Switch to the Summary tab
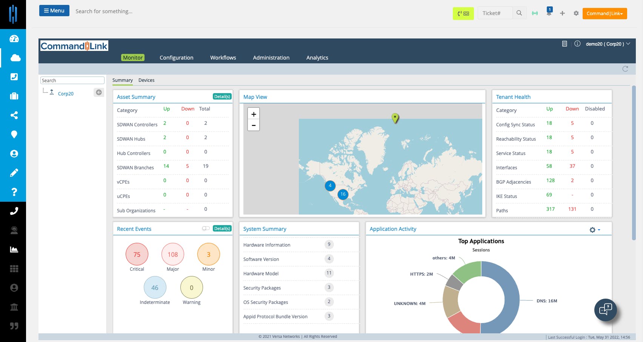643x342 pixels. [x=122, y=80]
